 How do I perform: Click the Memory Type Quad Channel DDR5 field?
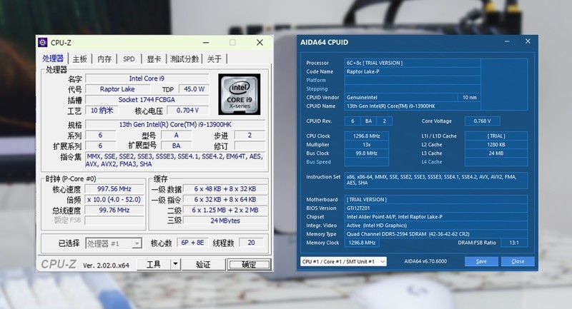tap(436, 234)
